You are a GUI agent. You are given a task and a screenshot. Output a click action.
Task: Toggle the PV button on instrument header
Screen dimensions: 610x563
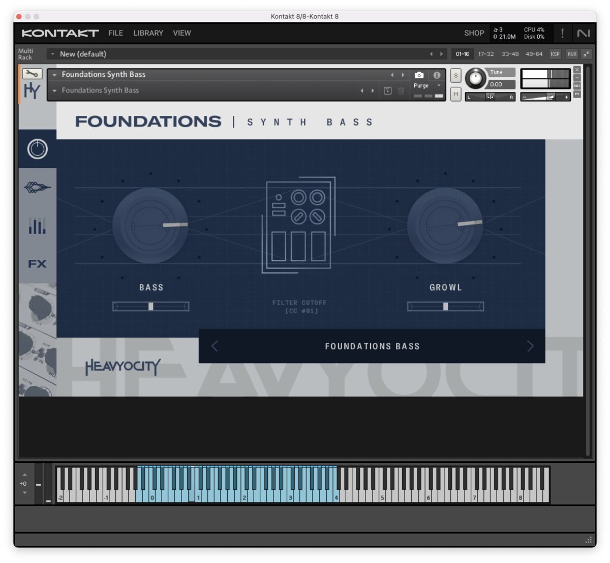[577, 94]
